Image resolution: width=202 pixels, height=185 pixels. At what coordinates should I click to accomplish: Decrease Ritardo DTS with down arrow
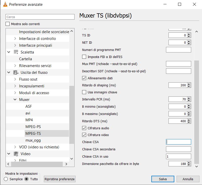click(189, 122)
